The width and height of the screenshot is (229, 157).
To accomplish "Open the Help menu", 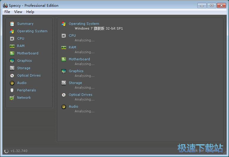I will coord(30,12).
